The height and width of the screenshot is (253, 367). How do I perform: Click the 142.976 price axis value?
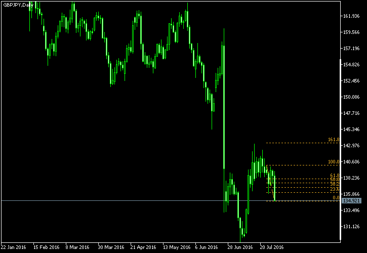351,146
